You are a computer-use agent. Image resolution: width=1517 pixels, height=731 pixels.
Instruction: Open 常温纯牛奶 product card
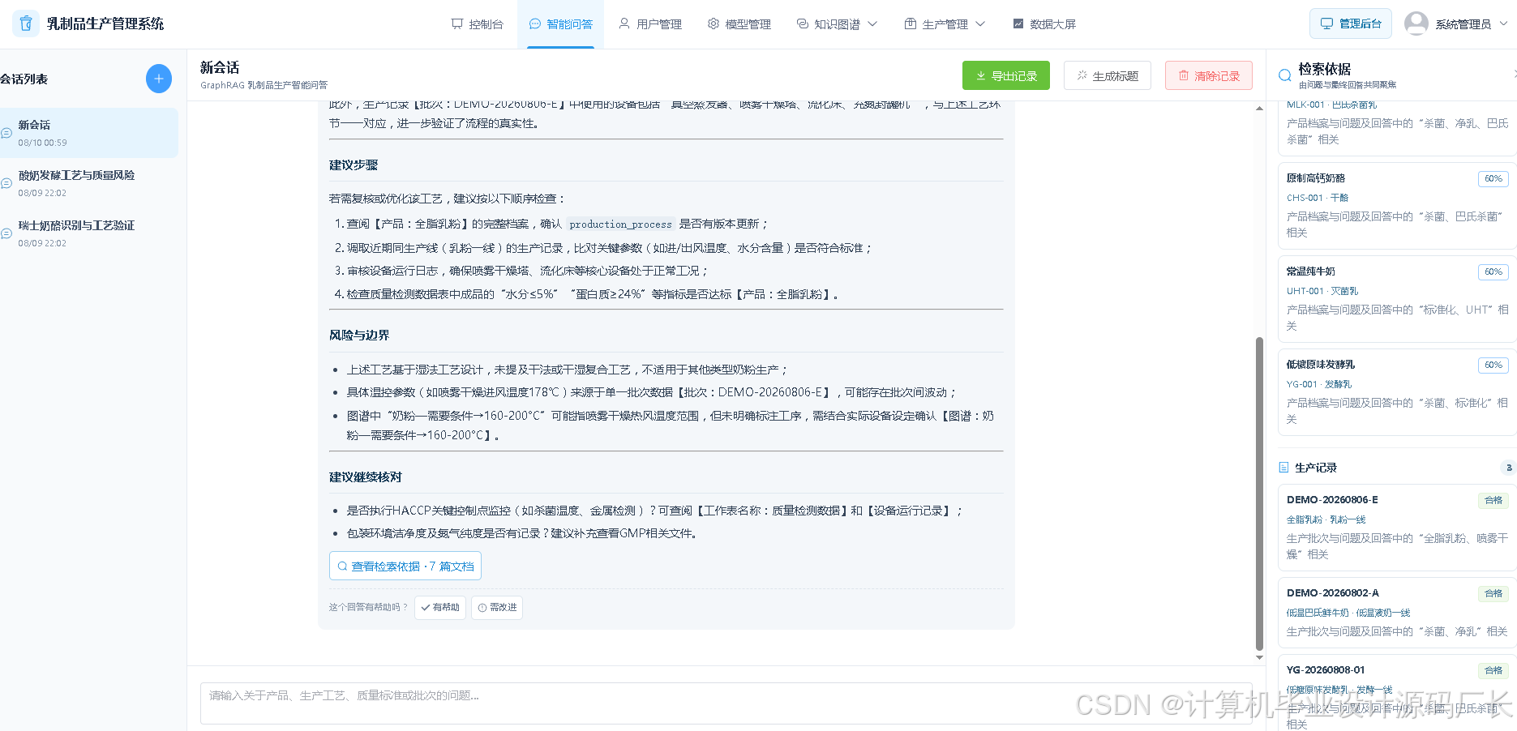tap(1396, 299)
